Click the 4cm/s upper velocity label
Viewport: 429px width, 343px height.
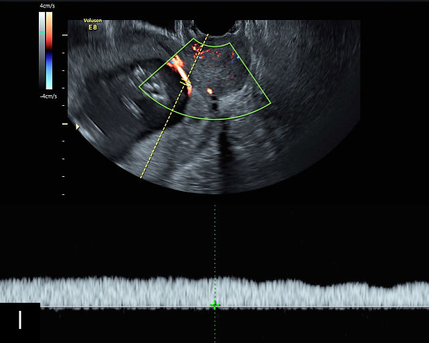[x=47, y=6]
